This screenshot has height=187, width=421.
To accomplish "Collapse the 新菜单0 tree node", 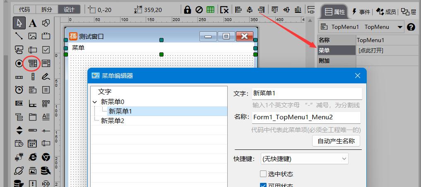I will tap(94, 102).
